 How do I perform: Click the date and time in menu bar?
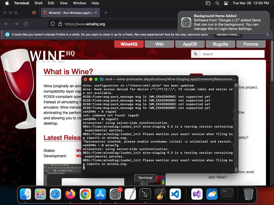[251, 3]
